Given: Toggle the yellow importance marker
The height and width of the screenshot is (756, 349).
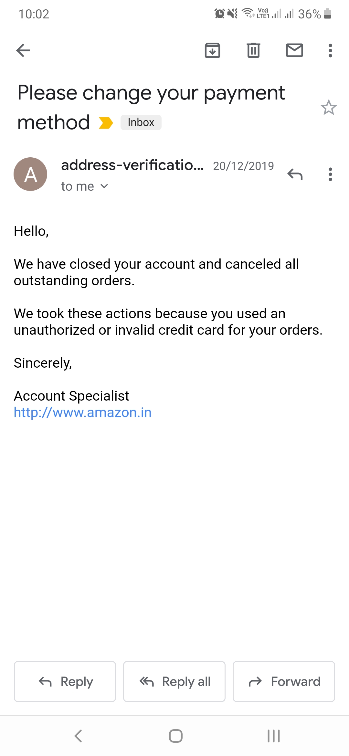Looking at the screenshot, I should pos(106,123).
